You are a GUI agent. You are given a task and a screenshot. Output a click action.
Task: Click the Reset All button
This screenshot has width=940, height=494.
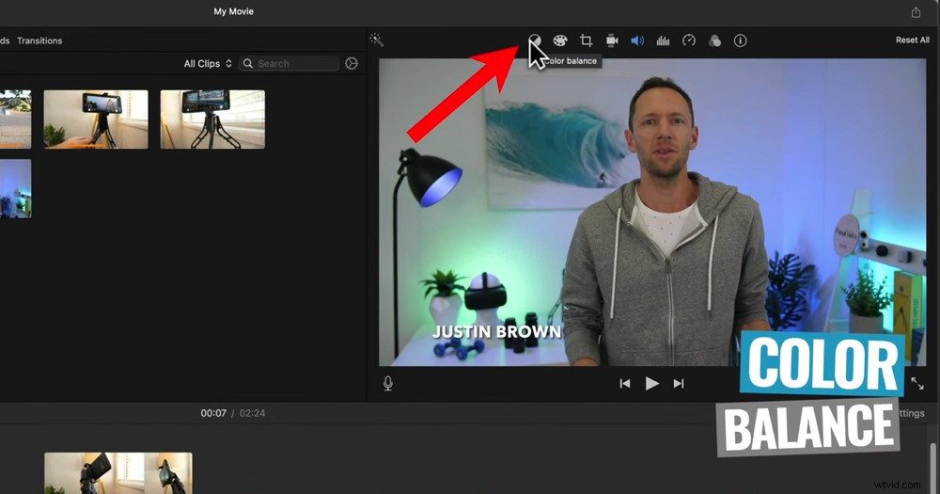pos(913,40)
